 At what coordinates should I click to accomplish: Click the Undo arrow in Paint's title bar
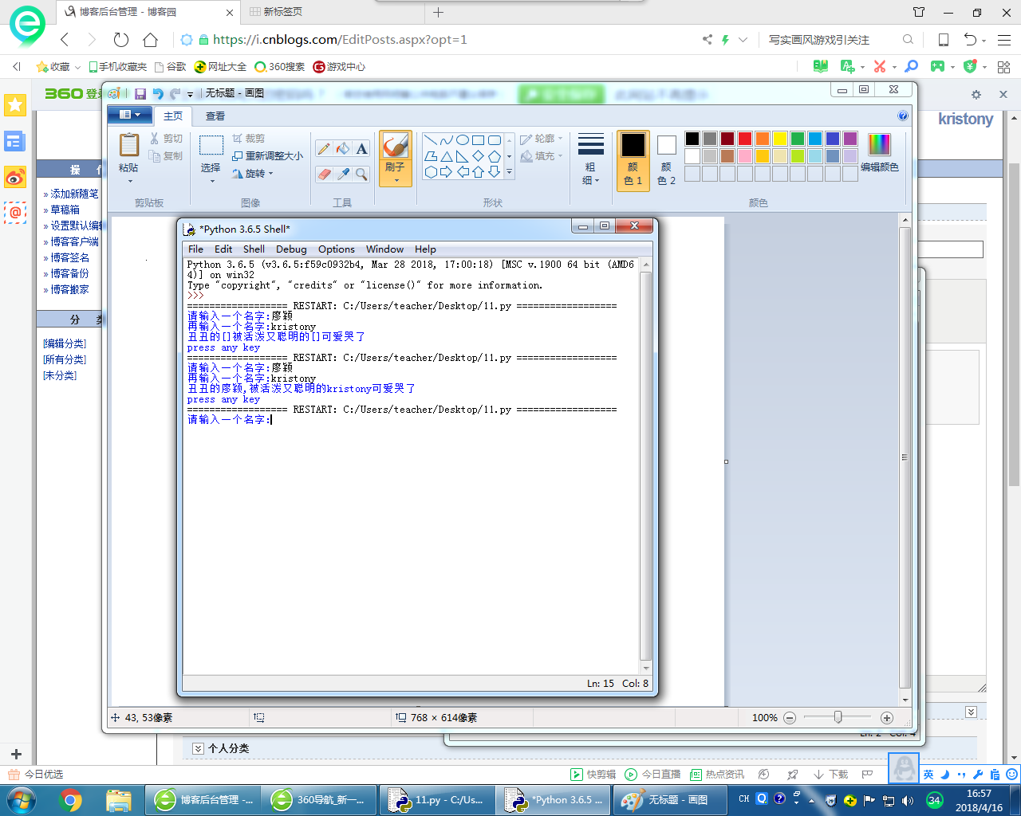pyautogui.click(x=157, y=93)
